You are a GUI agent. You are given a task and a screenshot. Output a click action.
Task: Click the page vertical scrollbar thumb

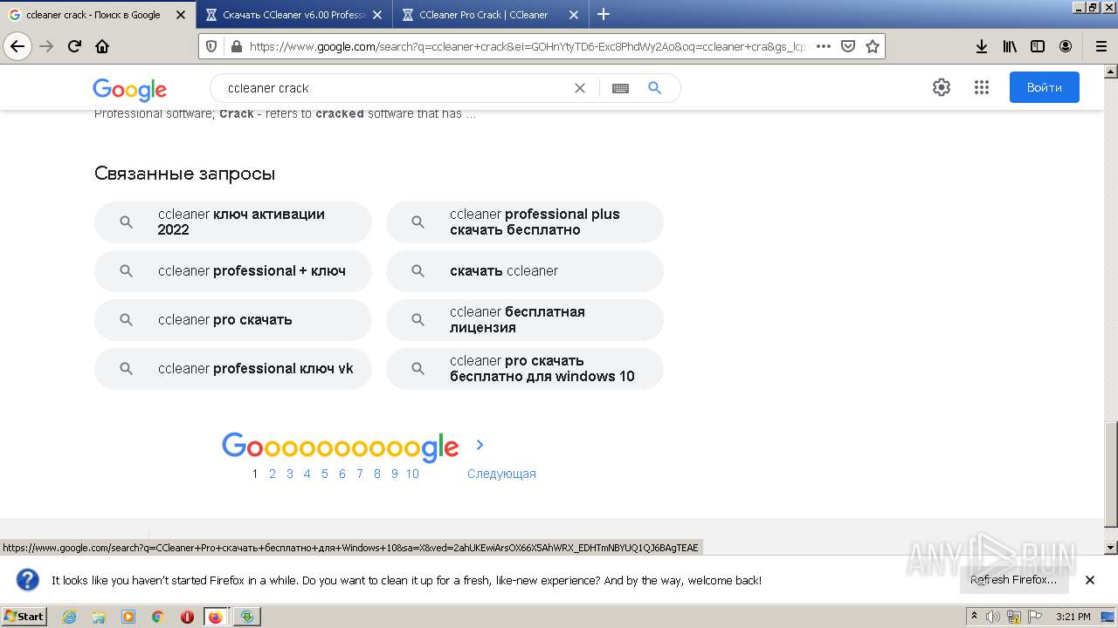pyautogui.click(x=1110, y=474)
